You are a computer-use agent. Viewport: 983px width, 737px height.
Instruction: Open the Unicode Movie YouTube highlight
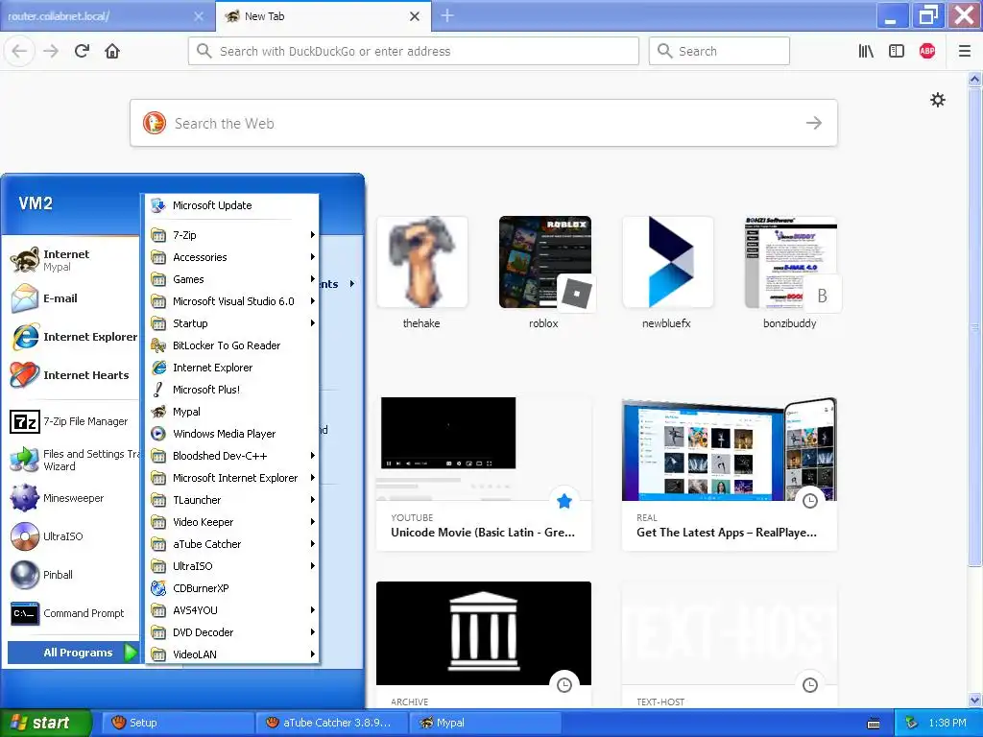click(484, 474)
